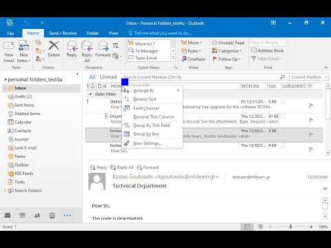This screenshot has width=331, height=248.
Task: Open Categorize dropdown
Action: click(x=227, y=51)
